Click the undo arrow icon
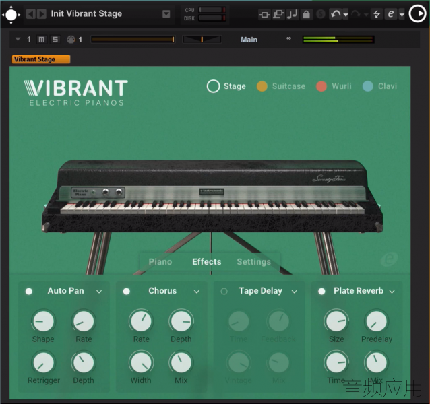The height and width of the screenshot is (404, 430). 336,14
